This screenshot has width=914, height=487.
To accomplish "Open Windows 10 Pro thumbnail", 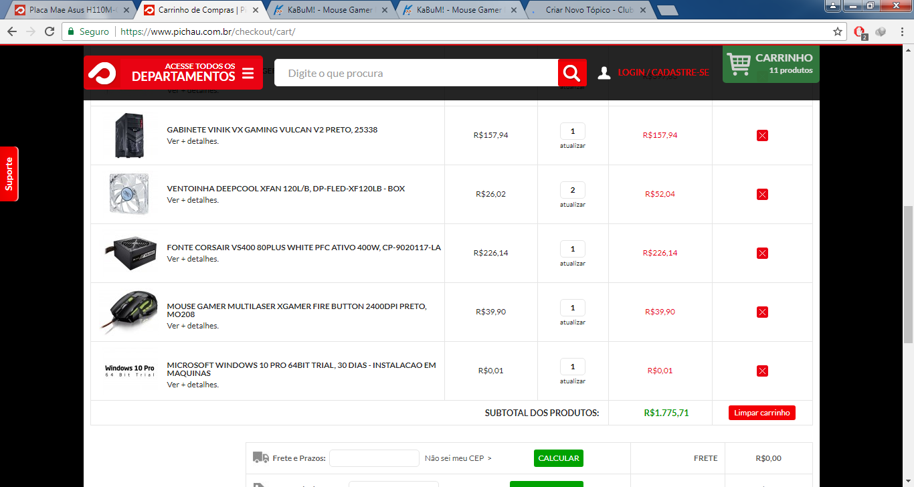I will click(x=130, y=371).
